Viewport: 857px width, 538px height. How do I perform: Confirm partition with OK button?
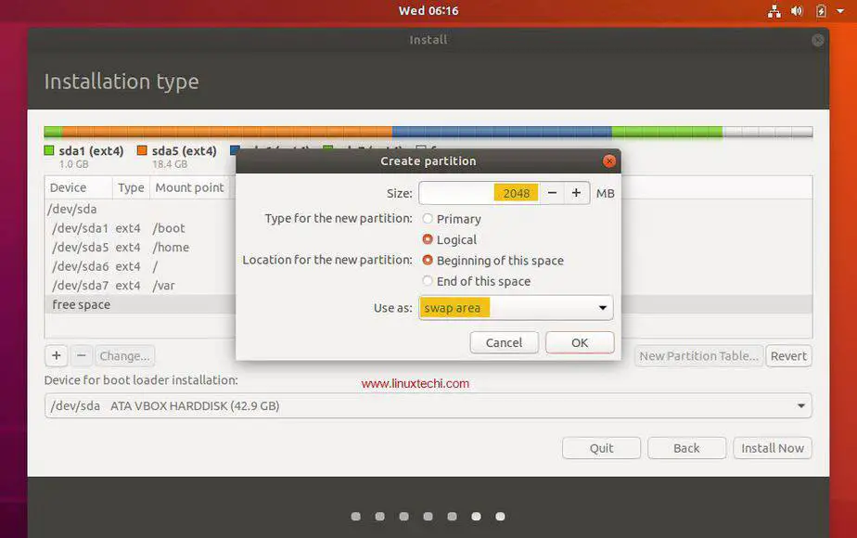pos(580,343)
